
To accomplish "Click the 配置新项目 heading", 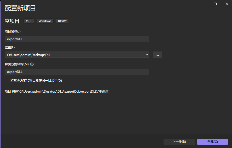I will point(20,8).
